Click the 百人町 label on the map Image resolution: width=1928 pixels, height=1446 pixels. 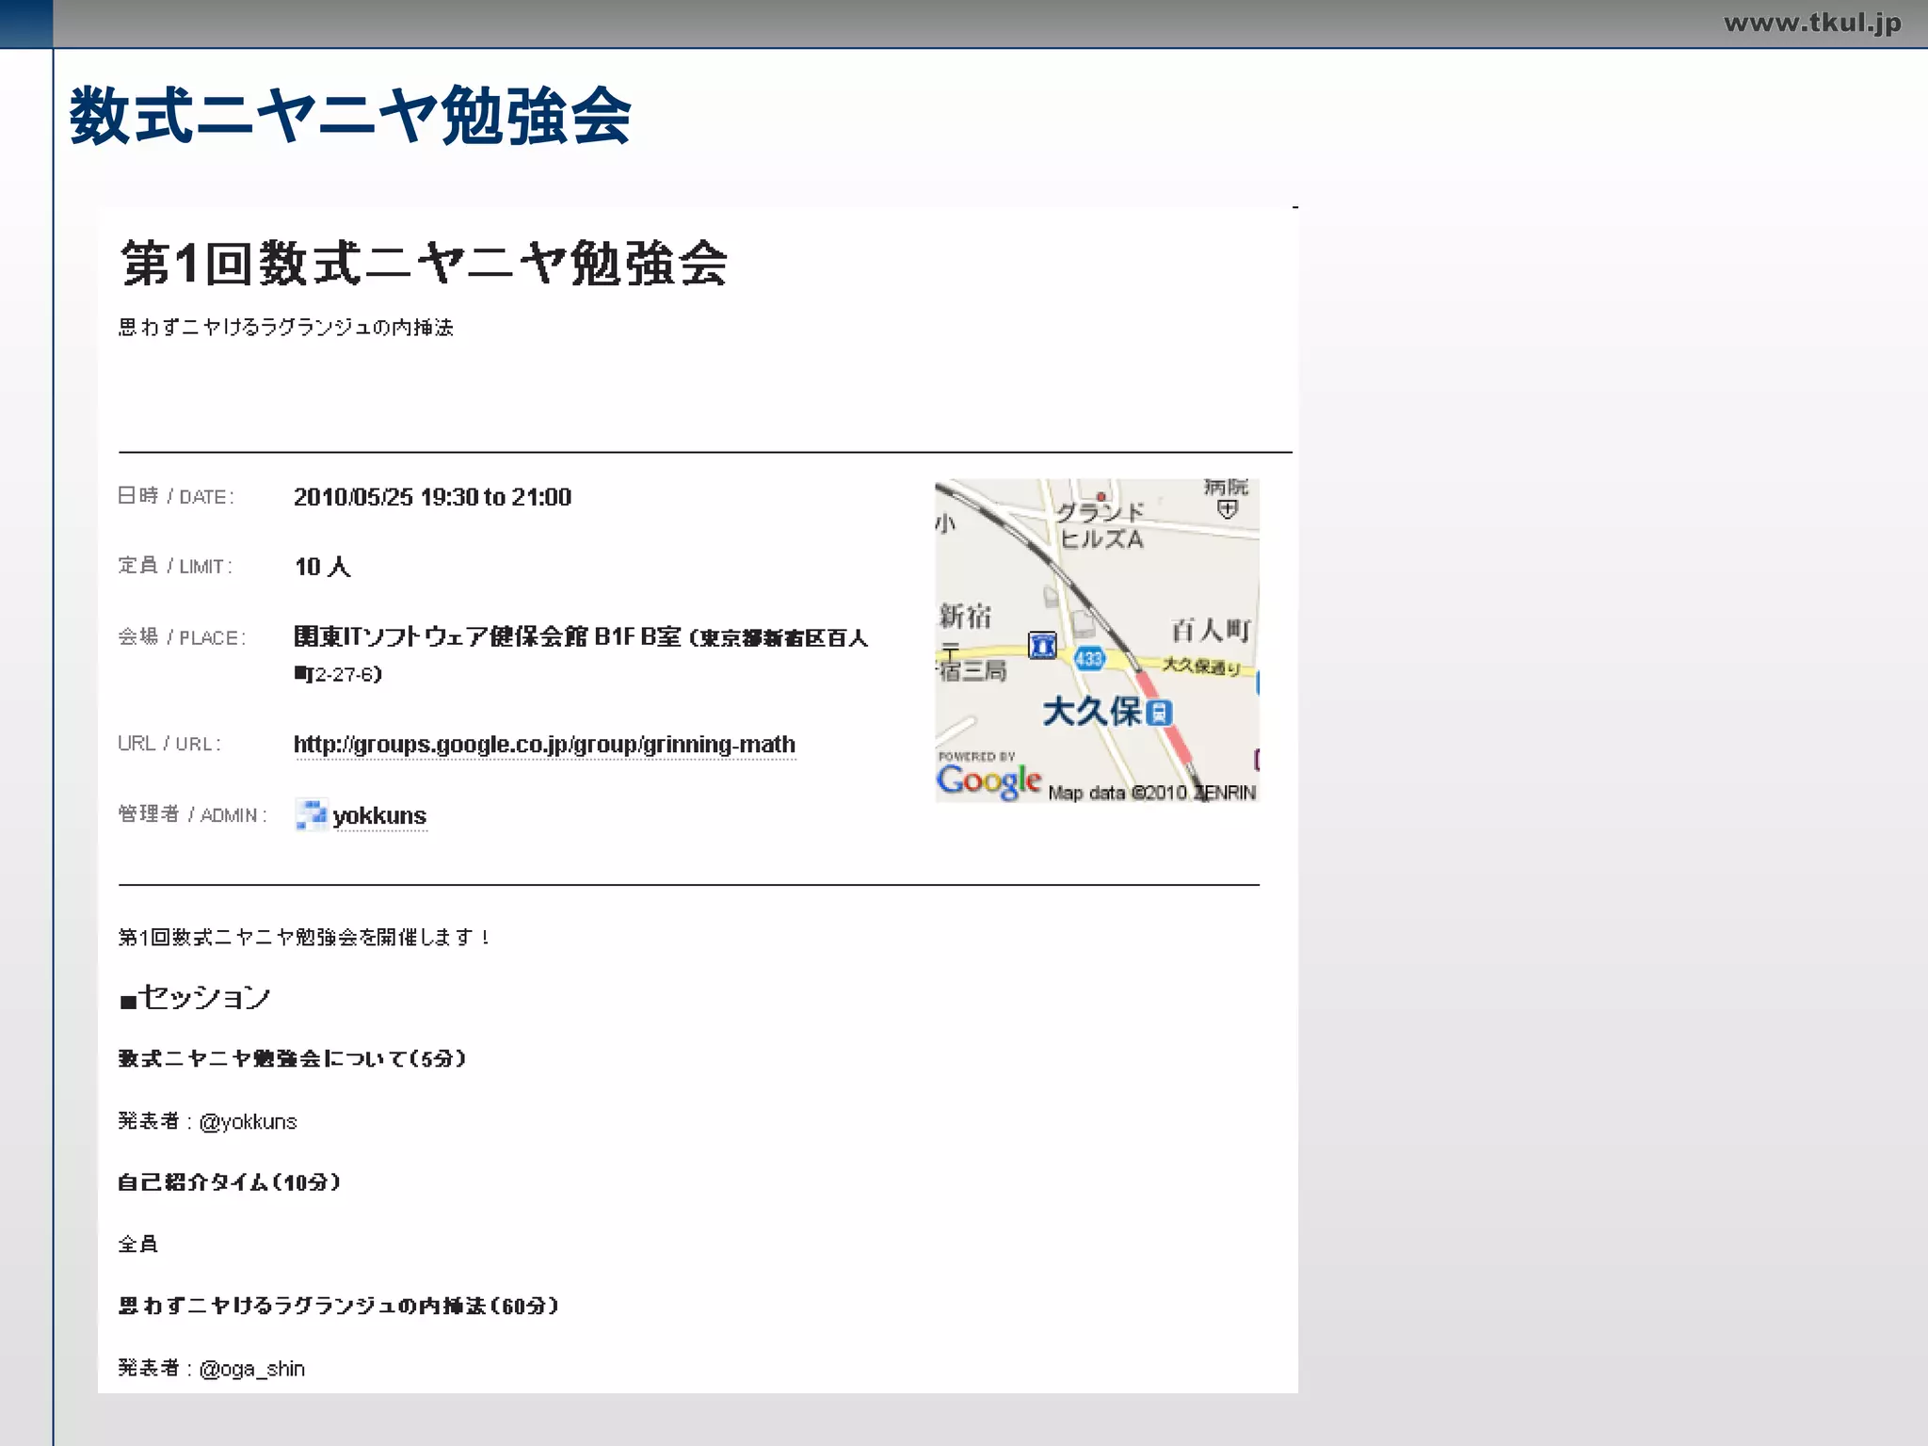click(1211, 629)
